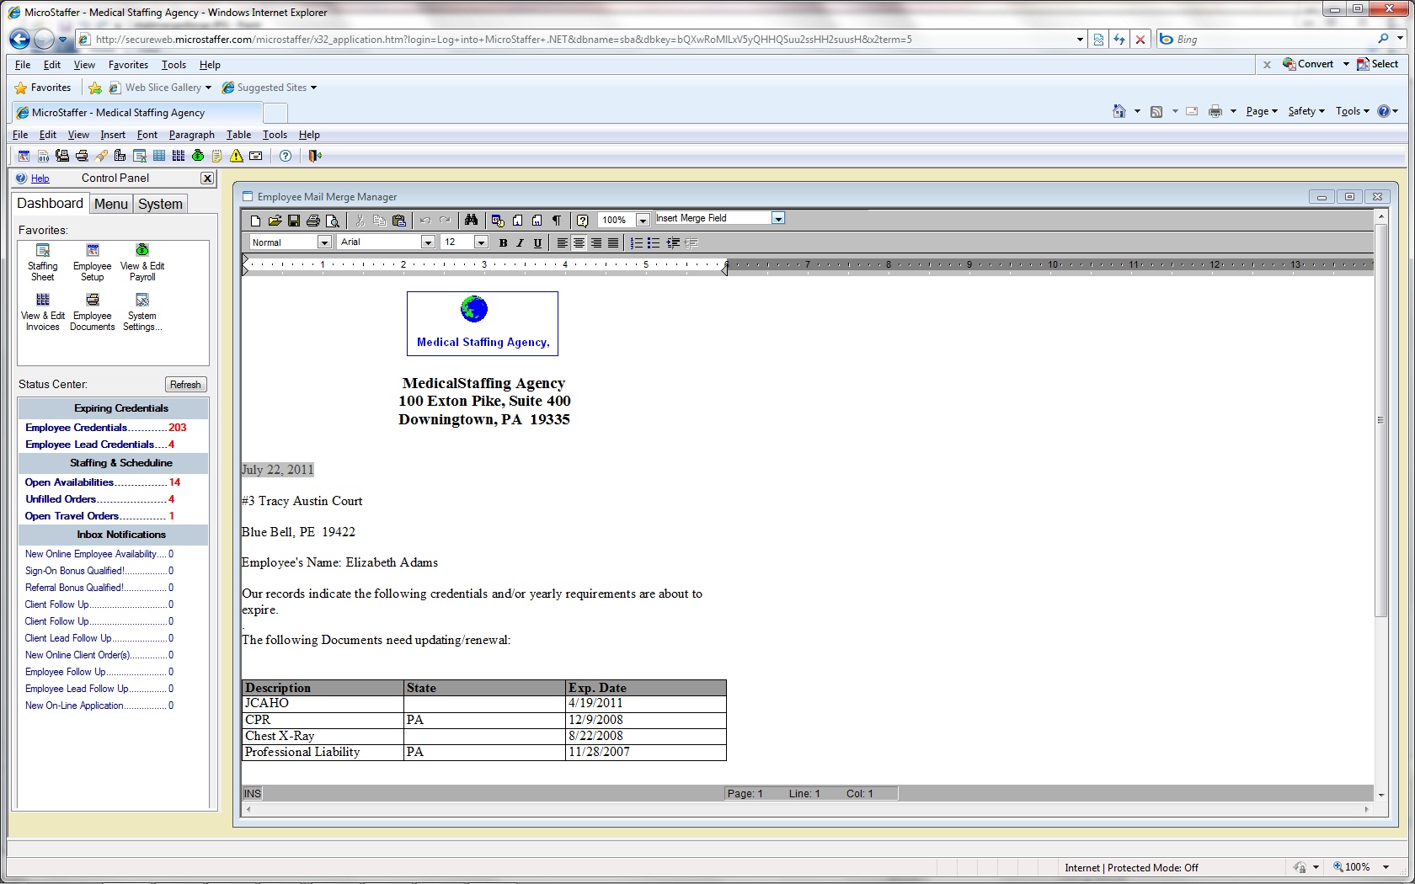Toggle underline formatting
The width and height of the screenshot is (1415, 884).
(x=537, y=243)
